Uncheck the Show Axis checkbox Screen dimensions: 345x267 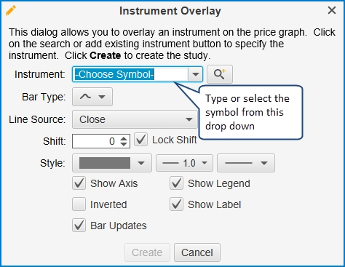tap(79, 183)
